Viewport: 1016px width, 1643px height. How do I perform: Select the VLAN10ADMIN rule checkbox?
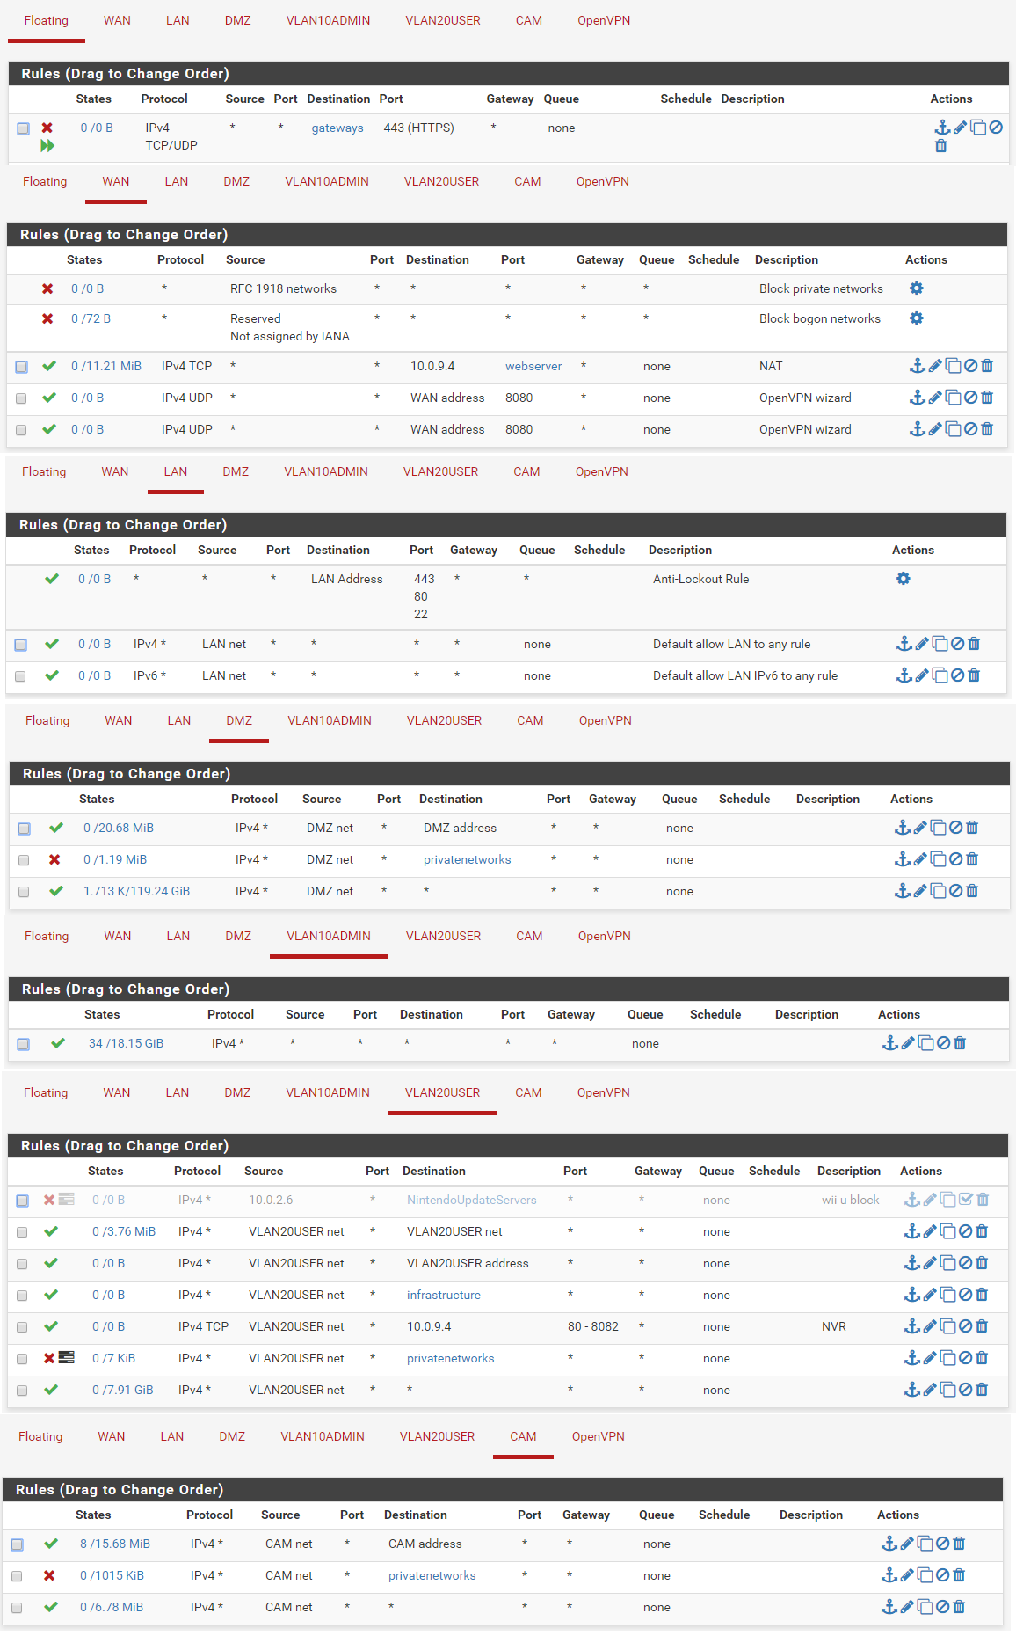23,1044
